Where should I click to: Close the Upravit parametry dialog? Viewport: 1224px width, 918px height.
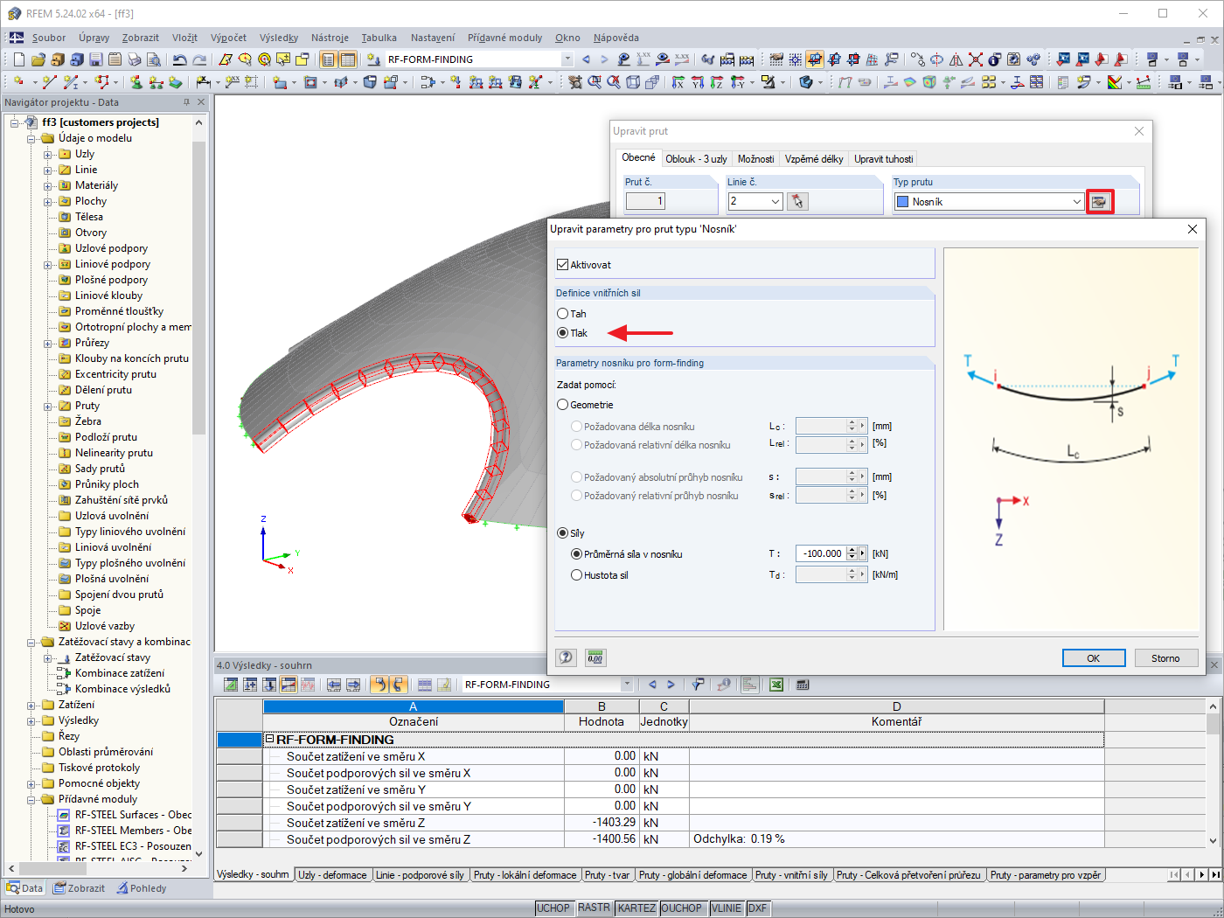pyautogui.click(x=1193, y=229)
